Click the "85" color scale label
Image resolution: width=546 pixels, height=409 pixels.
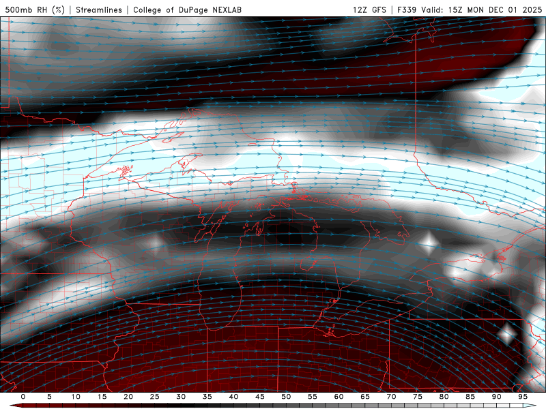point(470,397)
